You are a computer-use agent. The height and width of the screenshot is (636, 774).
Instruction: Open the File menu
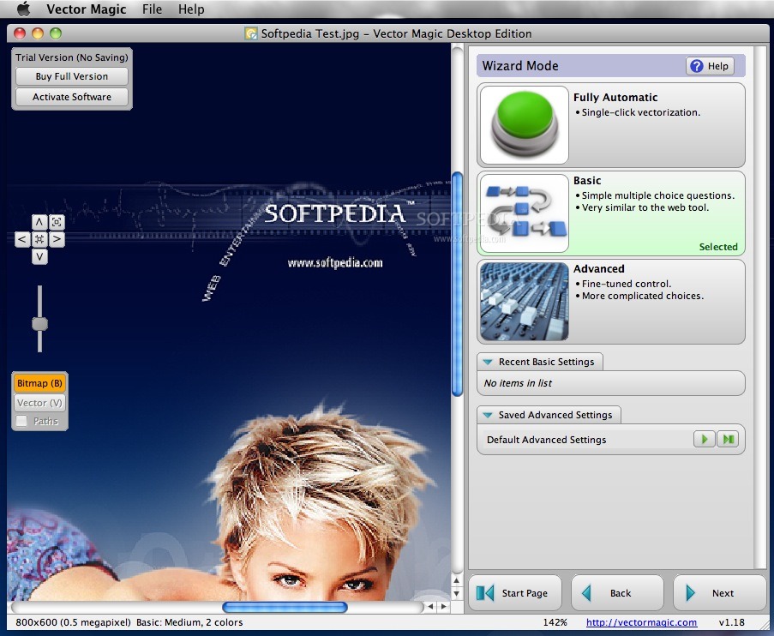pos(152,9)
